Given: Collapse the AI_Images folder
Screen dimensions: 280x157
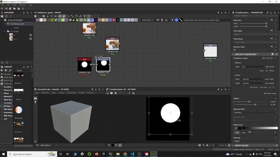Looking at the screenshot, I should coord(4,31).
